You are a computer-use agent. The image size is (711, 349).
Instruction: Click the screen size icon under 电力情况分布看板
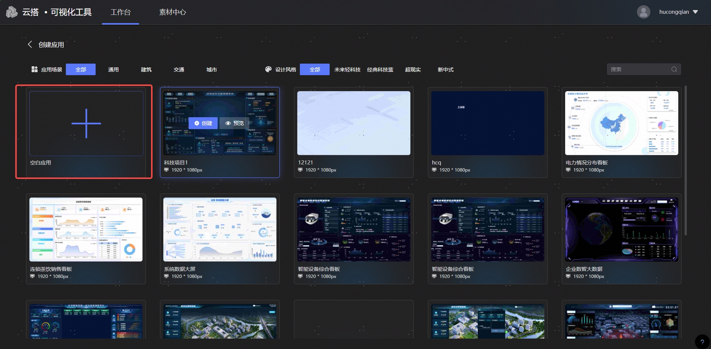[x=568, y=170]
